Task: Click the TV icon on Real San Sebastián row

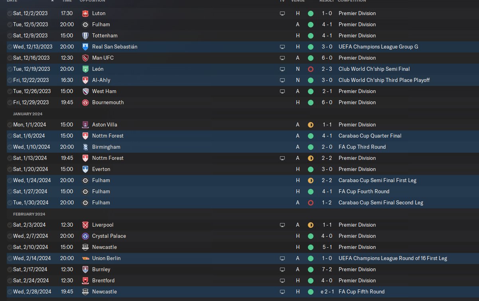Action: 282,47
